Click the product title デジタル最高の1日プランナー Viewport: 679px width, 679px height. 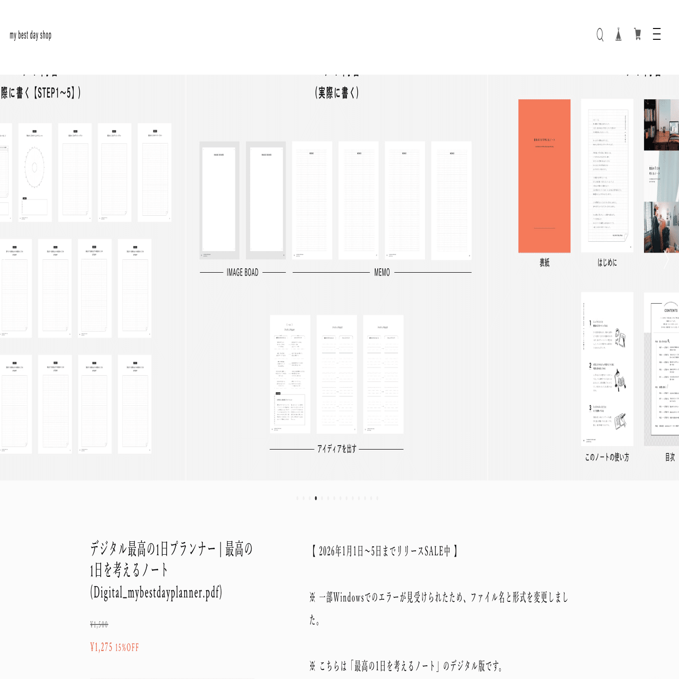click(171, 570)
